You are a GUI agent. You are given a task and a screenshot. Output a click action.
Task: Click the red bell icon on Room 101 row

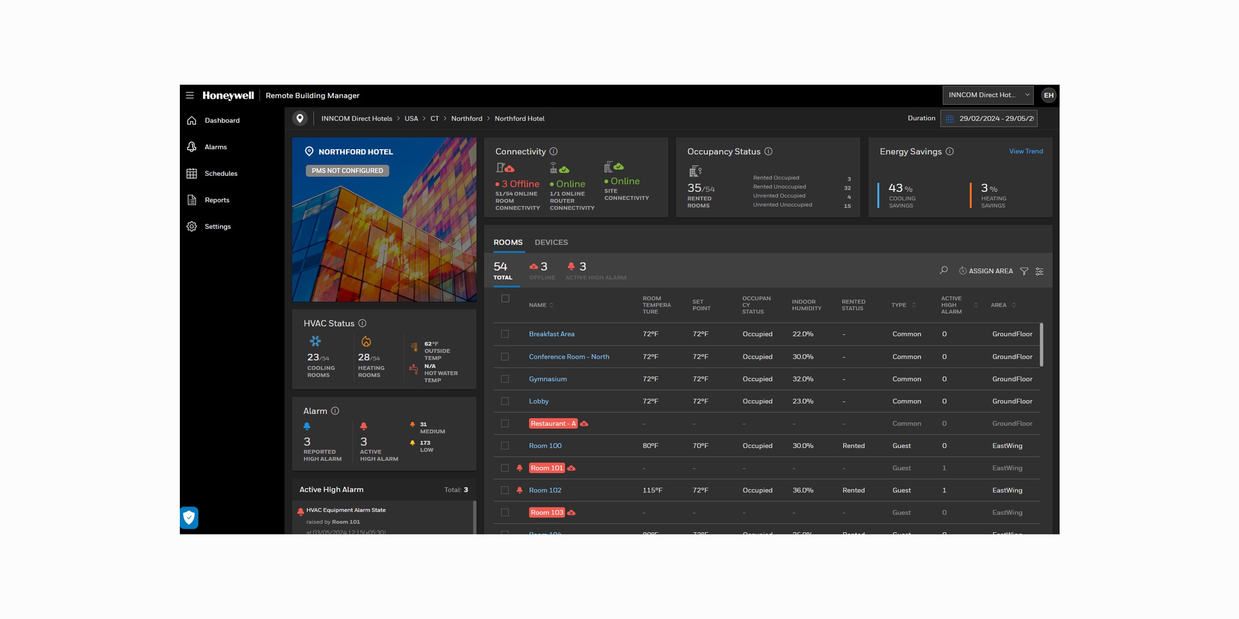coord(519,468)
